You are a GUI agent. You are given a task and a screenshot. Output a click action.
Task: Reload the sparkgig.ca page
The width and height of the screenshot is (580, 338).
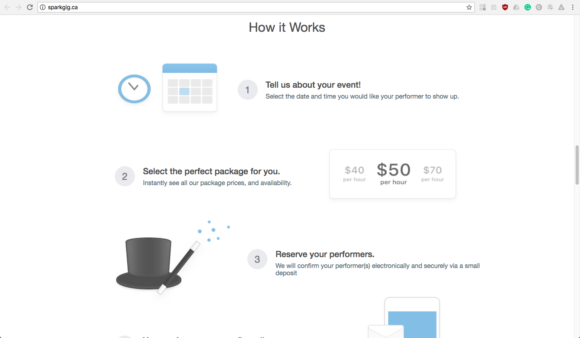tap(30, 7)
